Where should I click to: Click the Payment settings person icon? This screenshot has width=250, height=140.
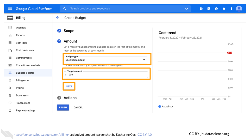[x=10, y=110]
